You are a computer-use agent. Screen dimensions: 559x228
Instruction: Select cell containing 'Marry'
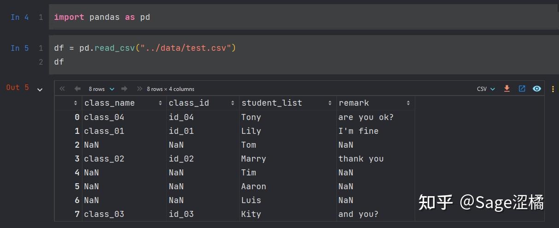click(x=253, y=158)
